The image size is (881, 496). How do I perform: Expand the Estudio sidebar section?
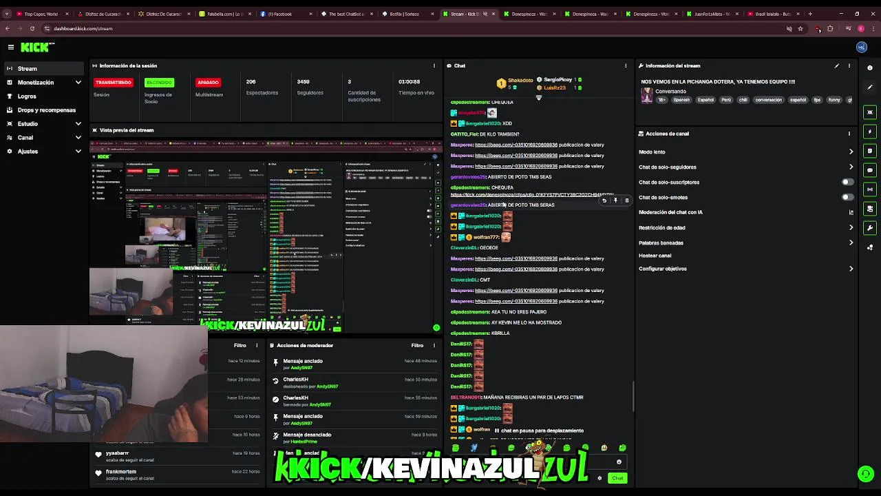click(x=78, y=124)
